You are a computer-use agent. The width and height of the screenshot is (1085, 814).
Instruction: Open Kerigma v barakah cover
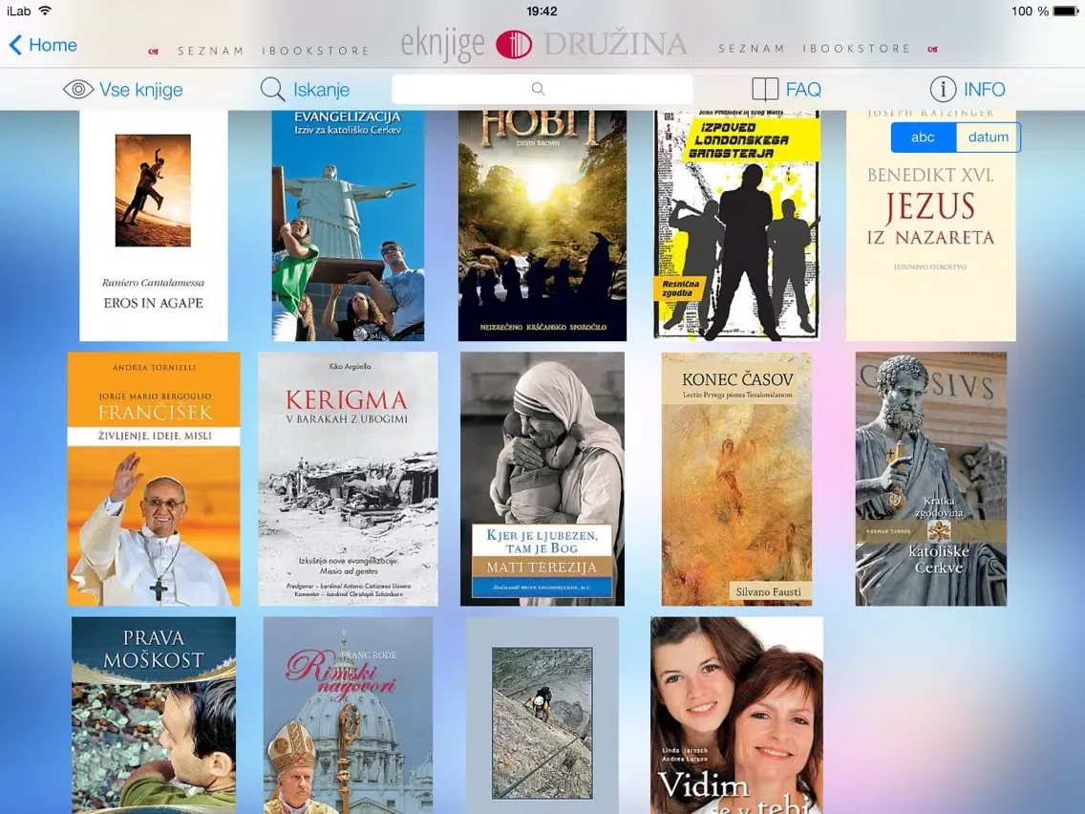click(348, 479)
